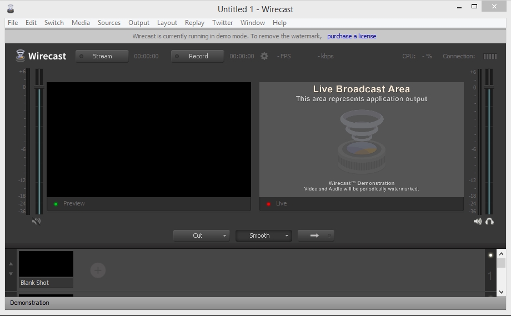511x316 pixels.
Task: Click the kbps bitrate readout
Action: (x=325, y=56)
